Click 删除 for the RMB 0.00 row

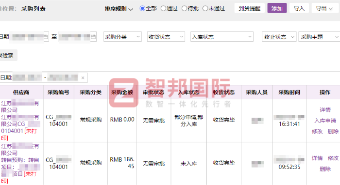tap(333, 131)
